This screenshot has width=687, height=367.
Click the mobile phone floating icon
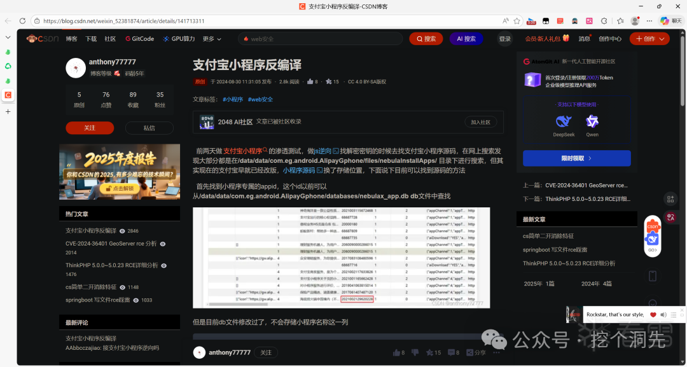653,276
